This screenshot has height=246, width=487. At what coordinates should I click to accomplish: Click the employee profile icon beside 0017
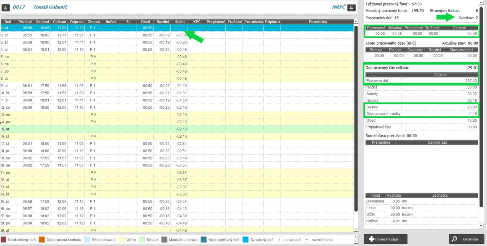[x=6, y=7]
